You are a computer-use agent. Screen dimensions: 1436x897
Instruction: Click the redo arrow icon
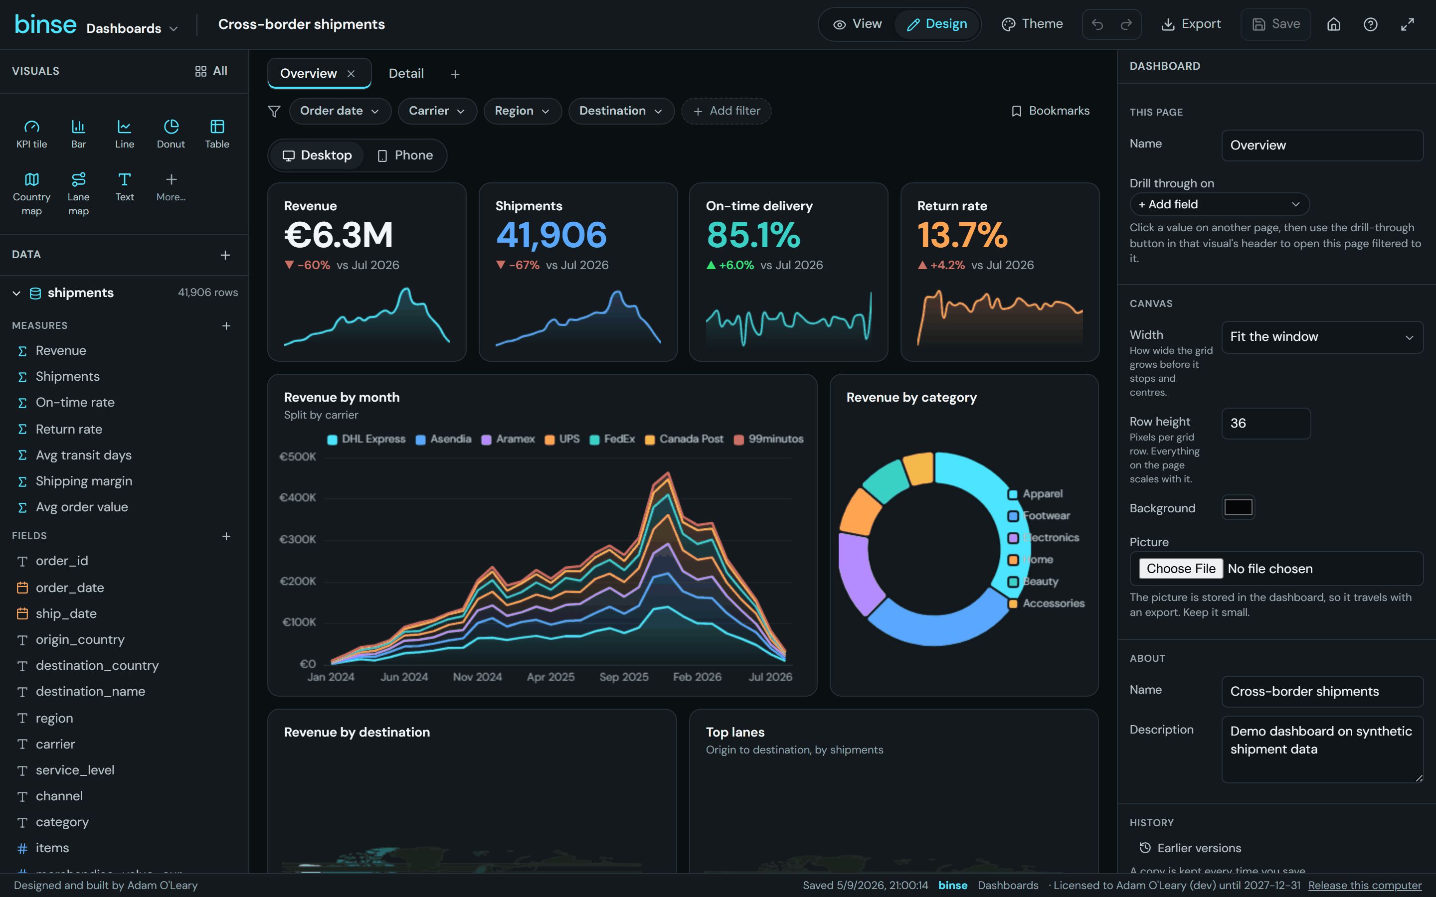click(1126, 24)
